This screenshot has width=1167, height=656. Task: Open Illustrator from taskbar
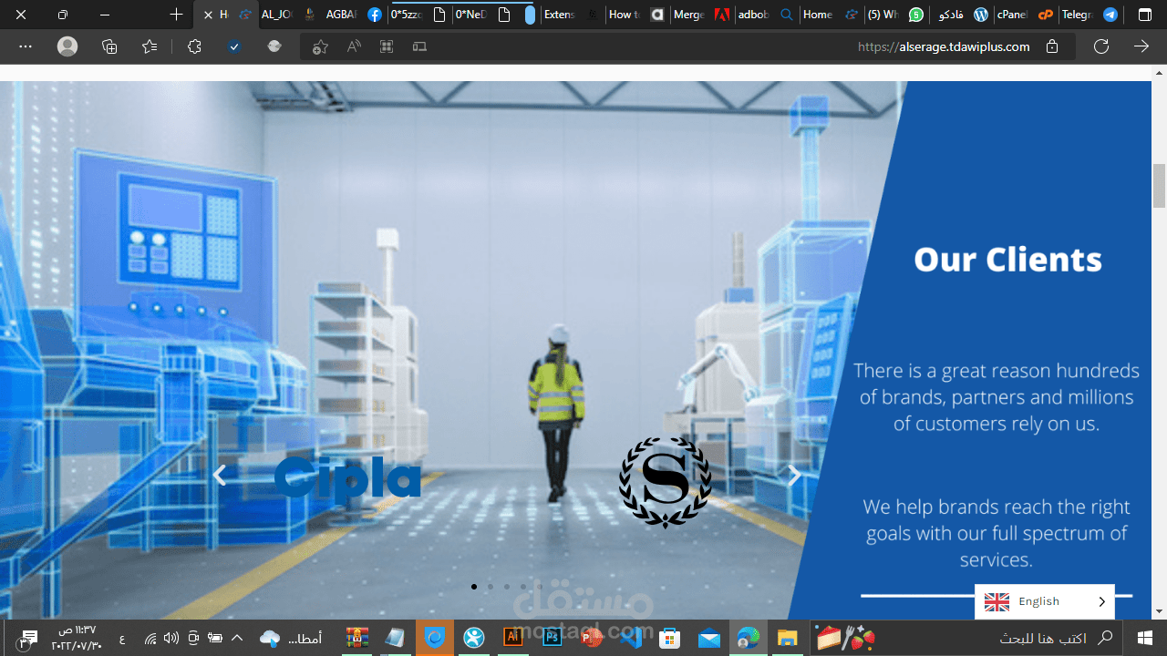click(513, 638)
